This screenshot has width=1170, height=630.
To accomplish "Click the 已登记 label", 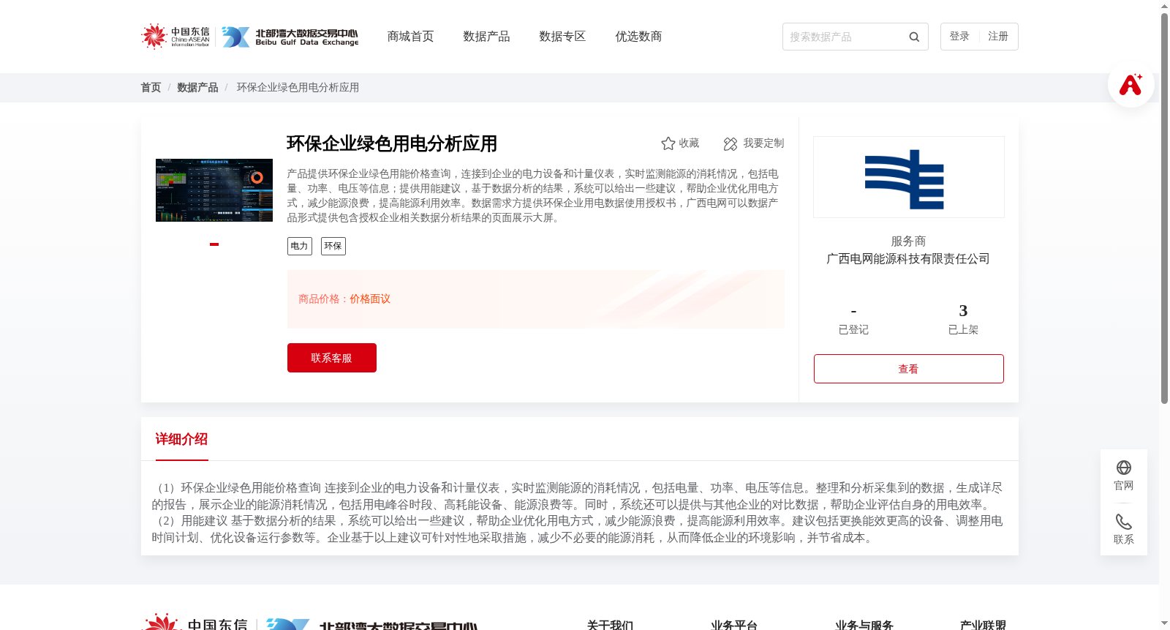I will pos(853,330).
